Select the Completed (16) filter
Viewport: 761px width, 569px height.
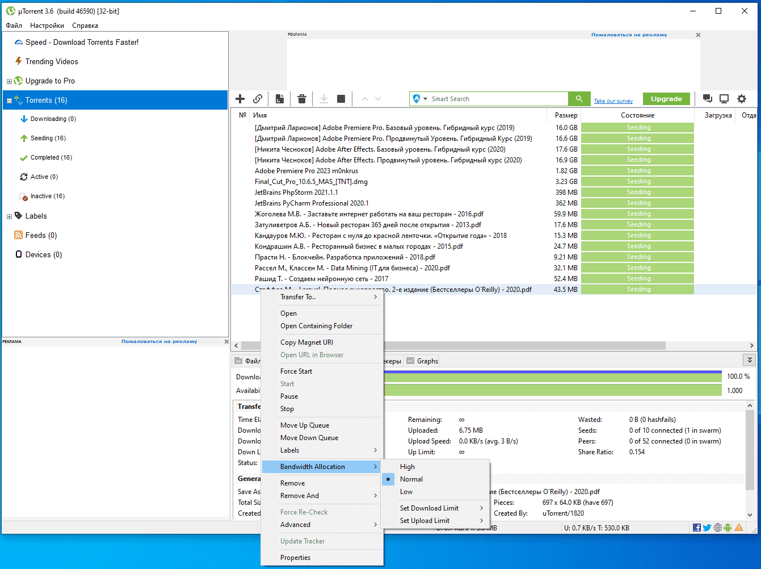click(51, 157)
